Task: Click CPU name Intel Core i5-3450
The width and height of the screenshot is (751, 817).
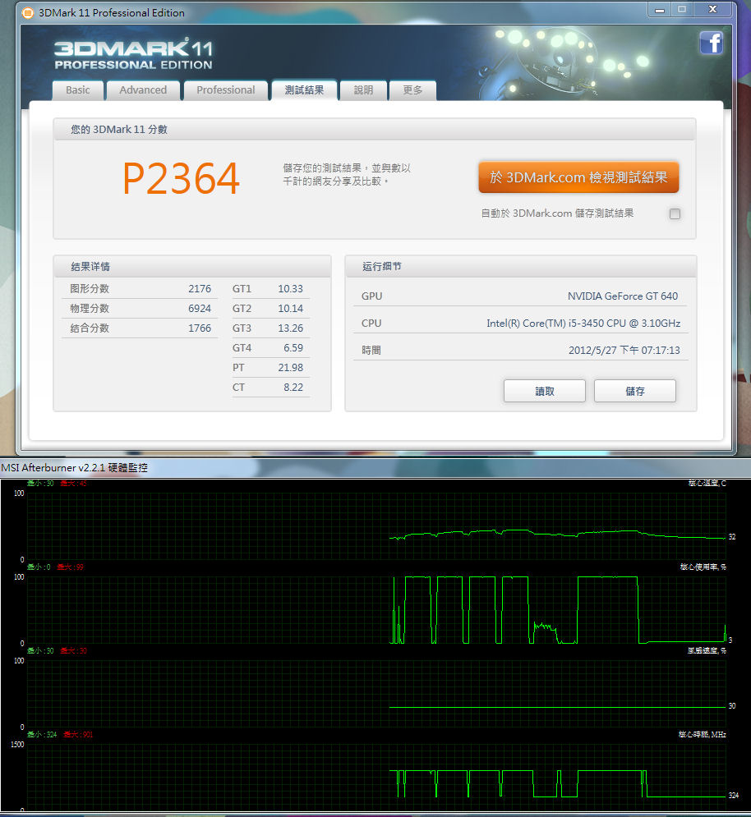Action: tap(583, 323)
